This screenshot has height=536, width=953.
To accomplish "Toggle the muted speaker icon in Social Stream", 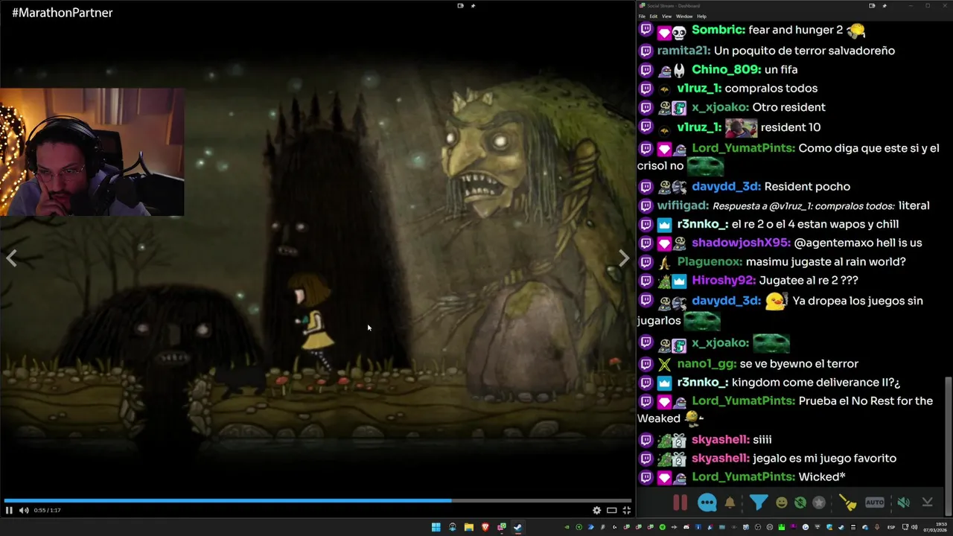I will click(x=903, y=502).
